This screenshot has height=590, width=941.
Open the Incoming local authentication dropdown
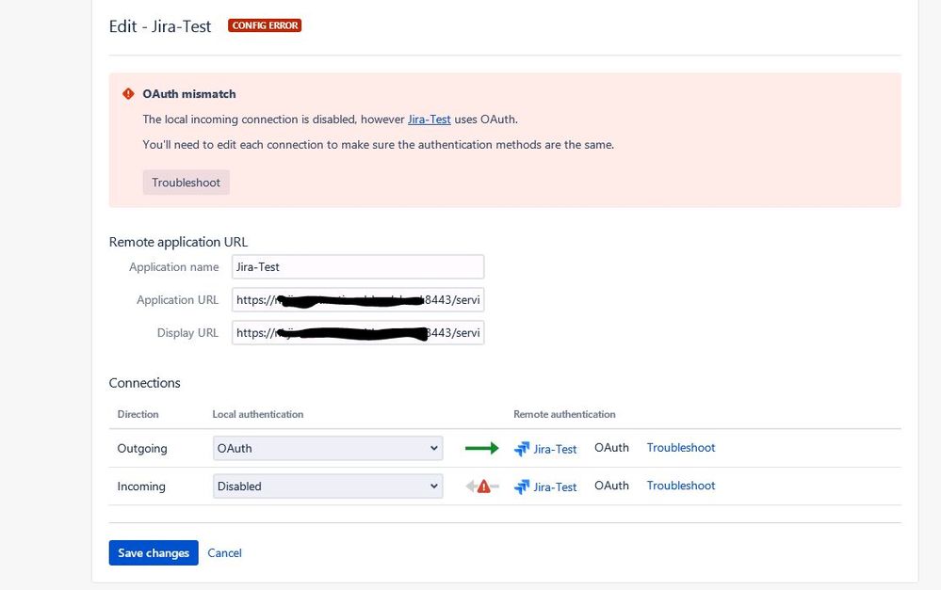point(328,486)
